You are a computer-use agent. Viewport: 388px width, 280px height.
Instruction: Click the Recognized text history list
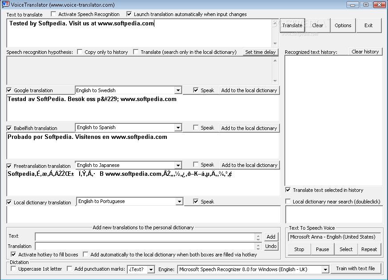tap(334, 121)
